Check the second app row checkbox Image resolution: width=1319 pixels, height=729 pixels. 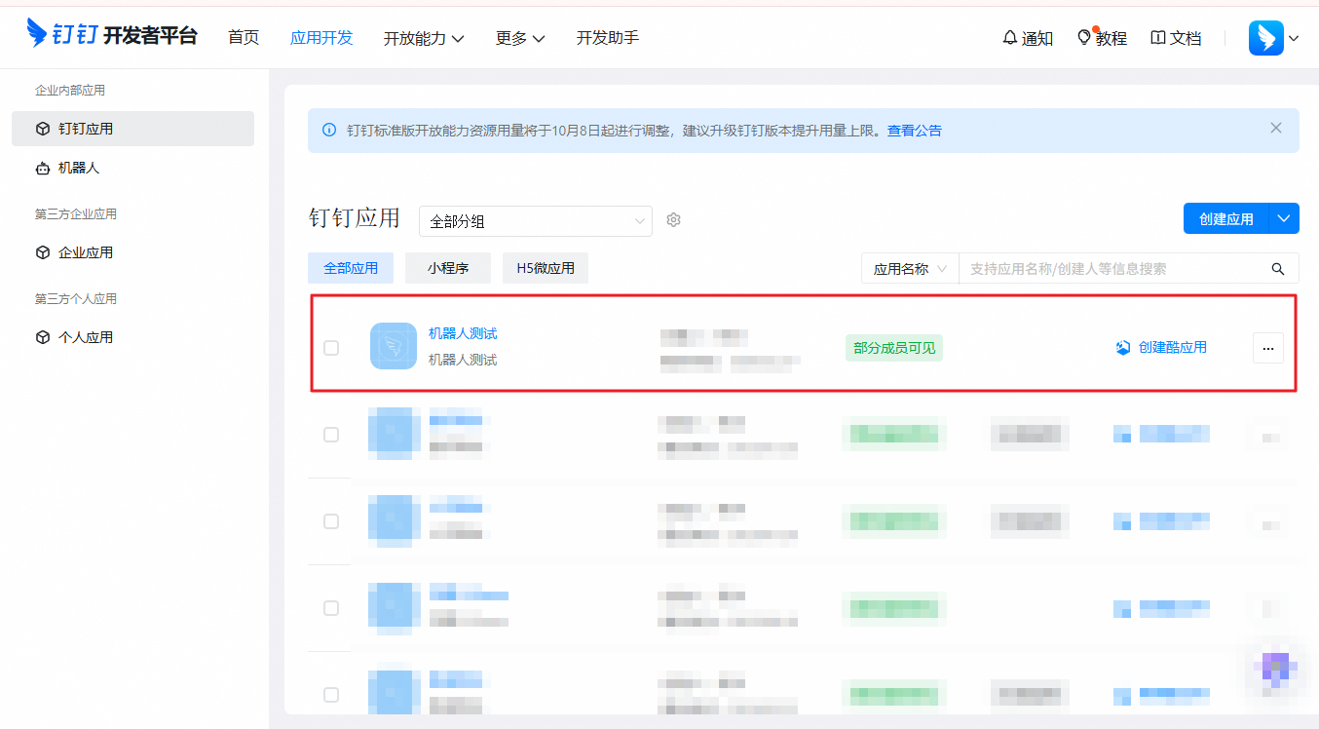click(x=331, y=435)
